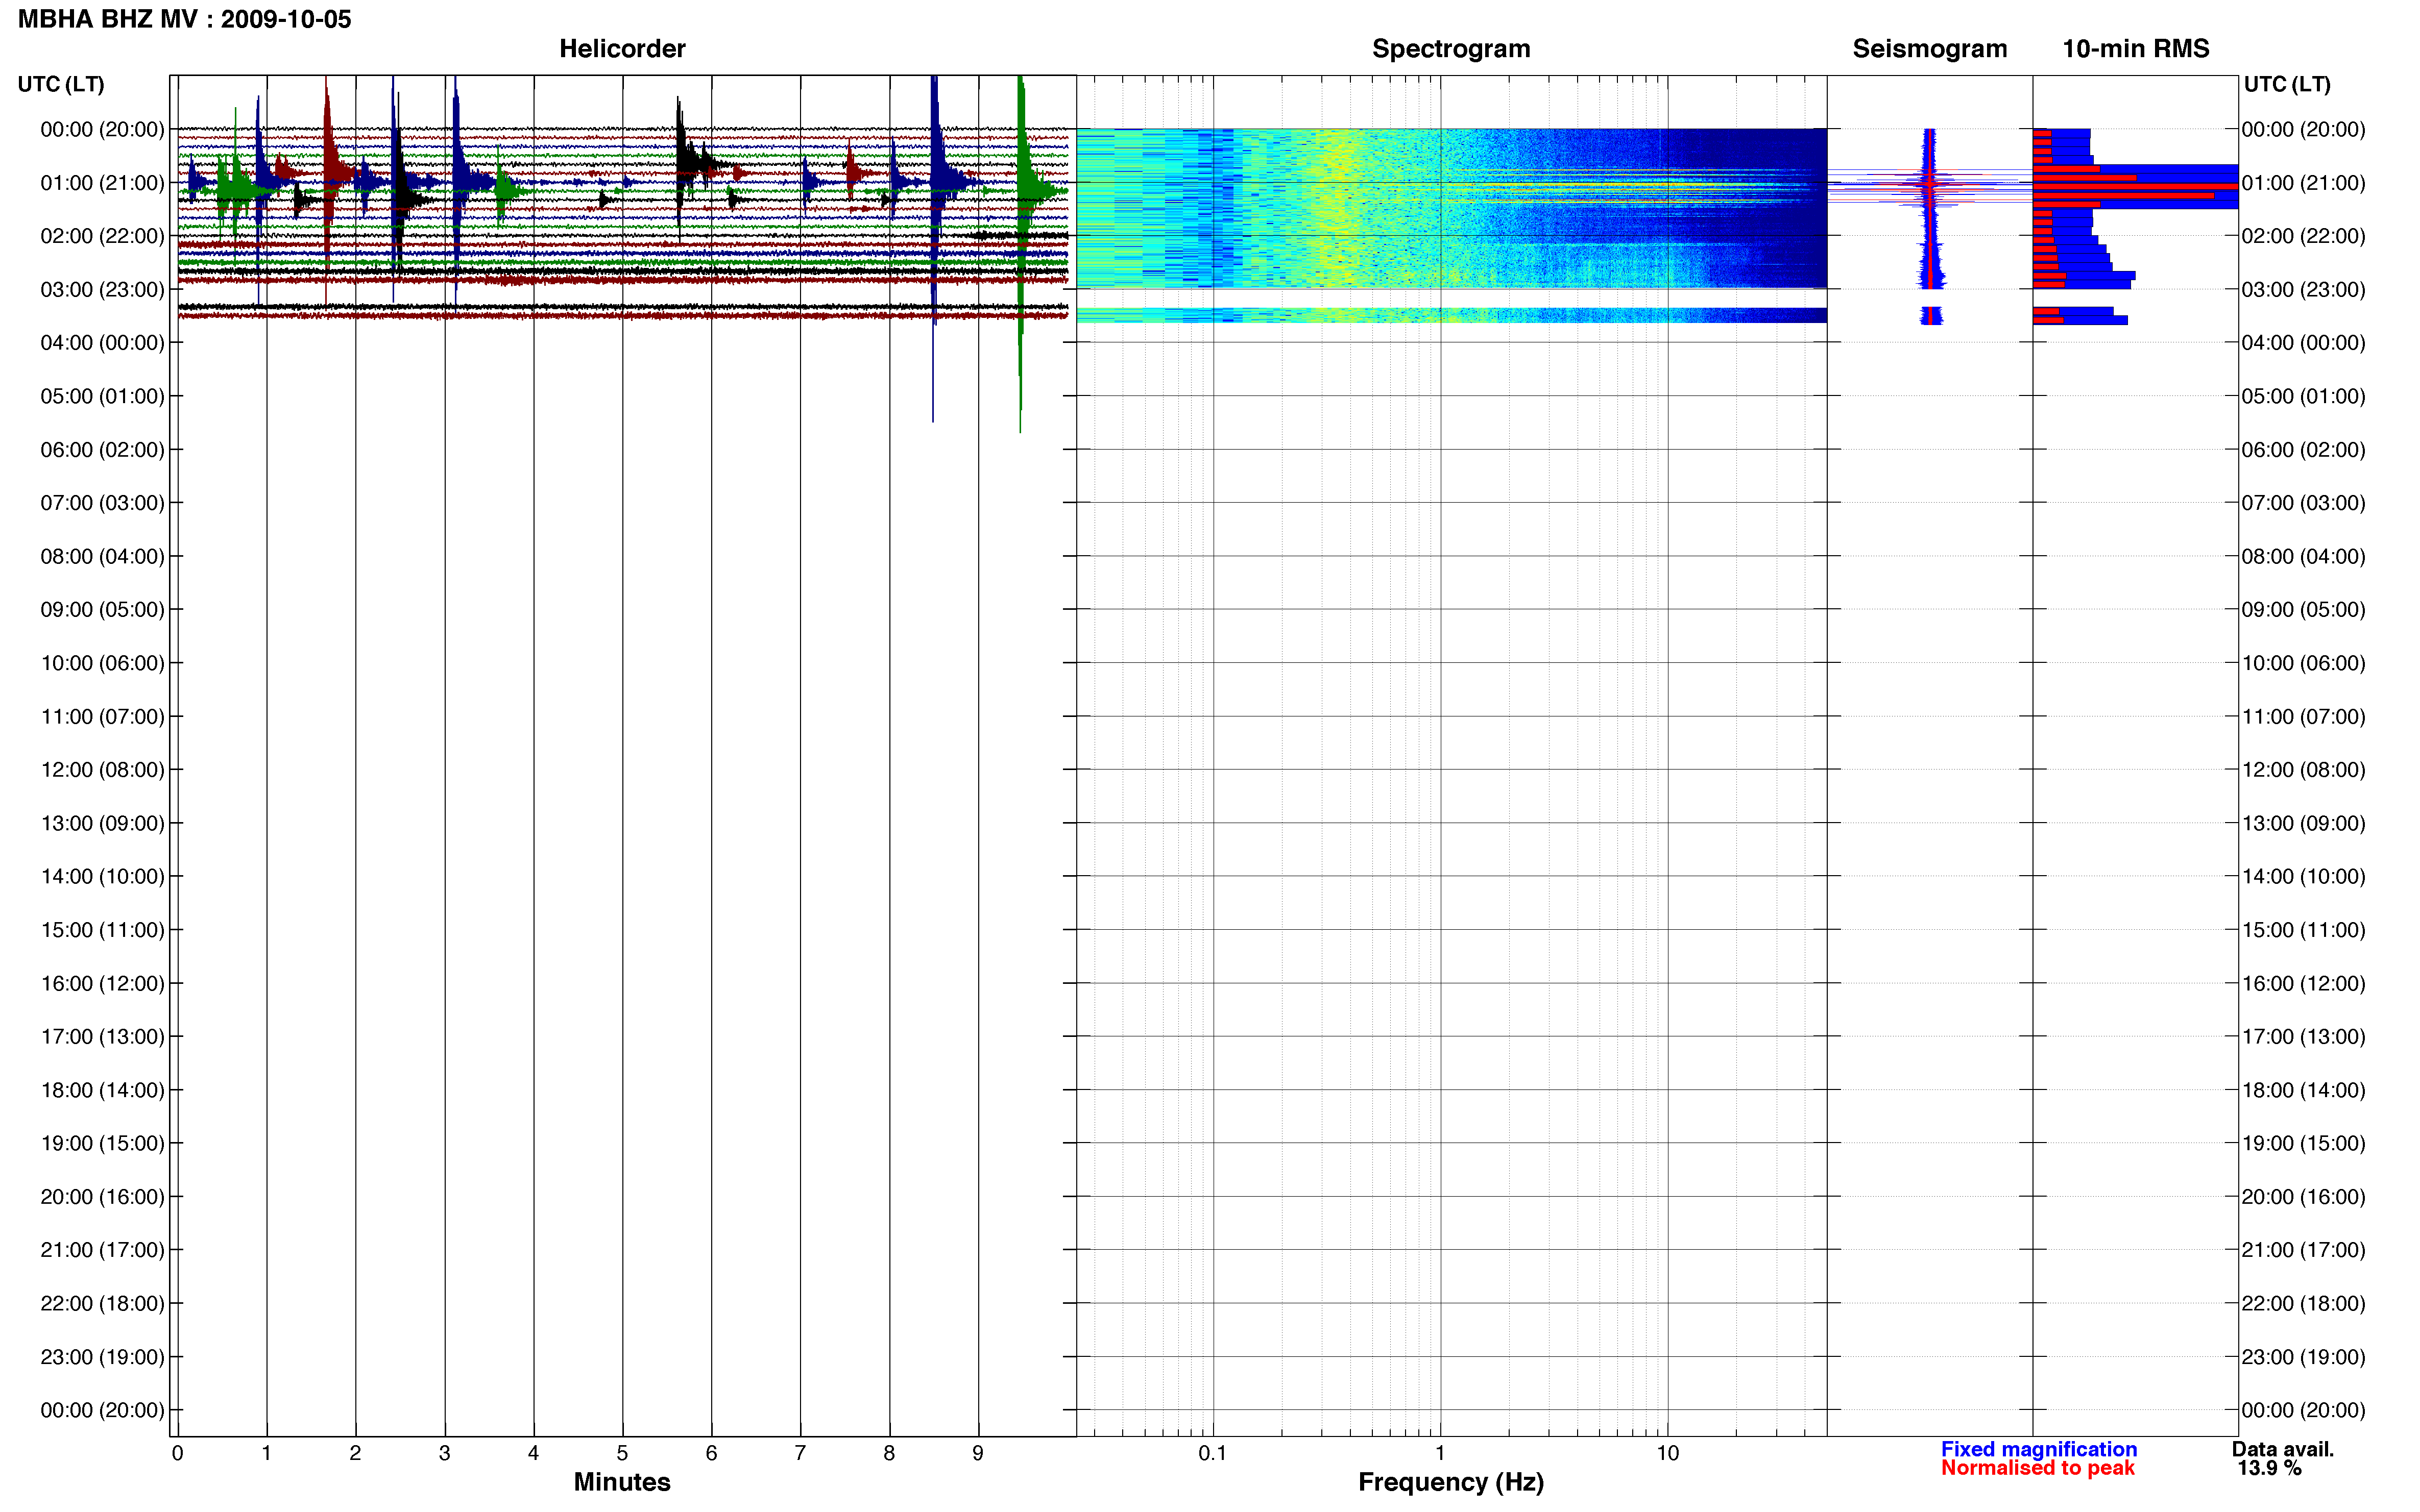Click the blue 'Fixed magnification' legend text

click(2039, 1449)
